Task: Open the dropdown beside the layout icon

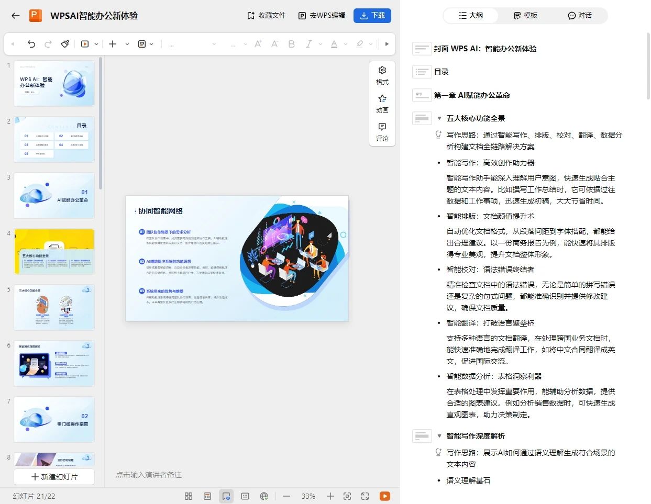Action: [x=152, y=44]
